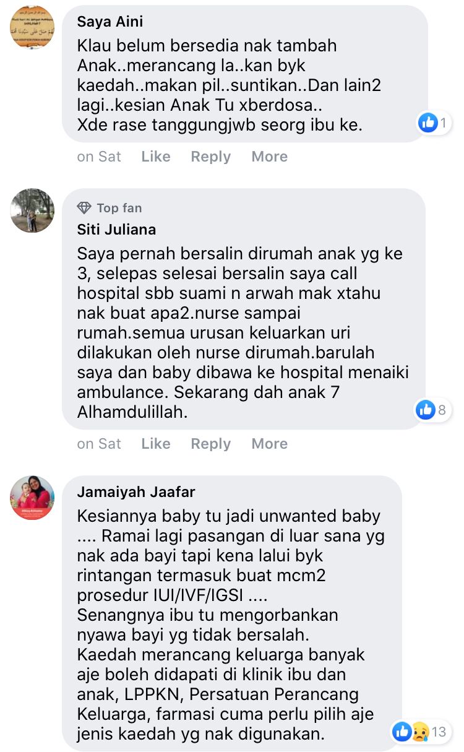The image size is (464, 752).
Task: Open Saya Aini's profile picture
Action: [32, 27]
